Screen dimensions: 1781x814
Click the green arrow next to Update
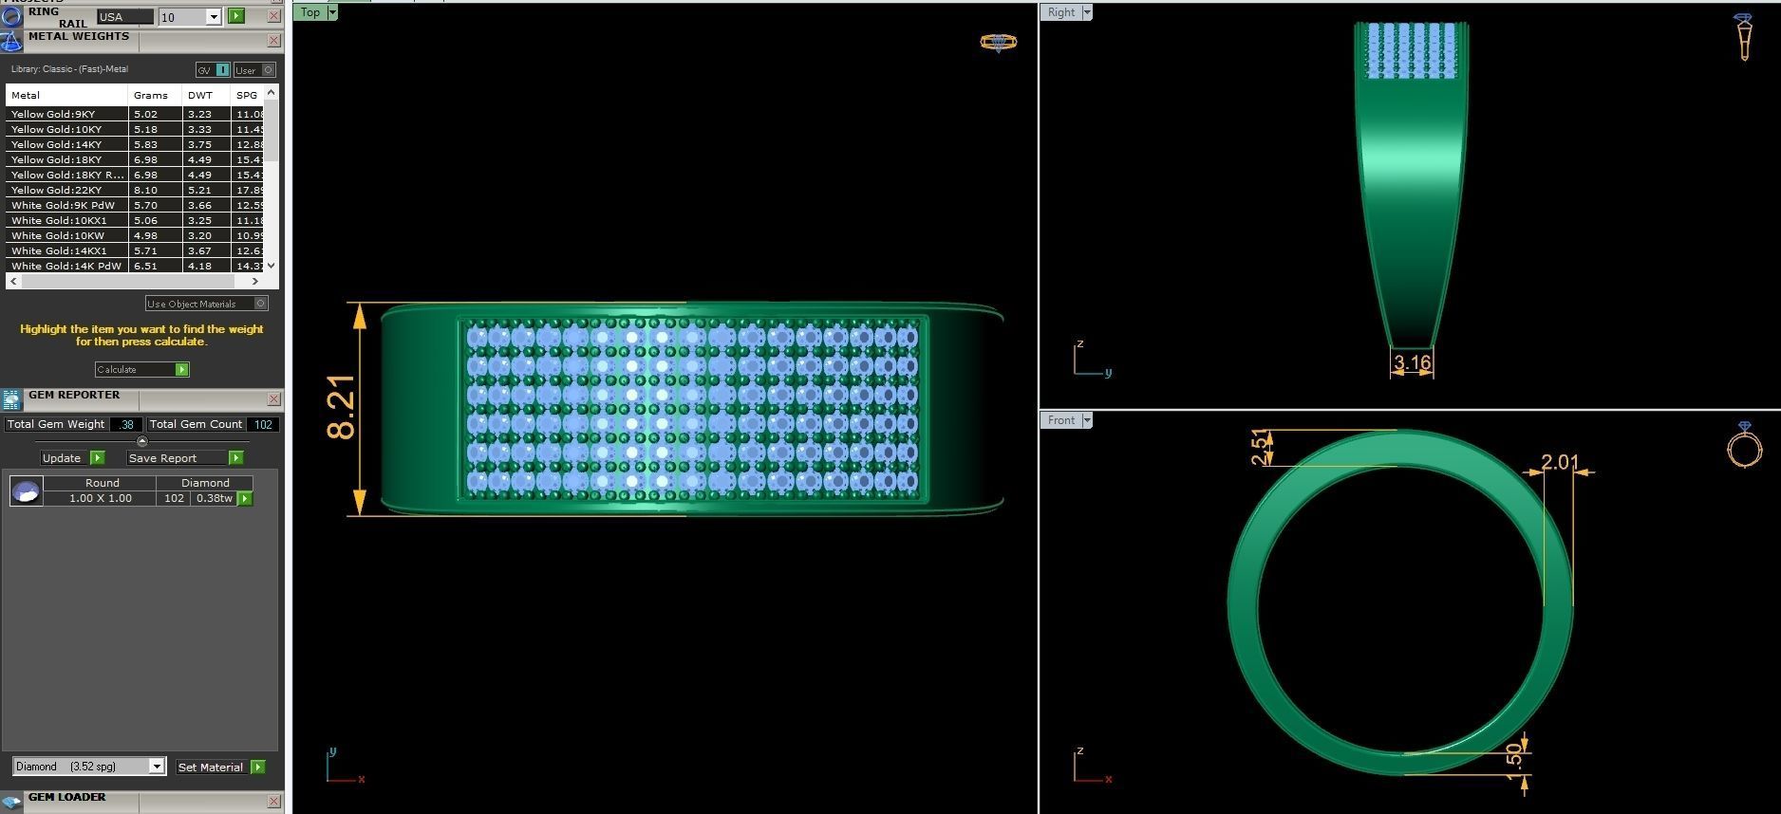click(97, 458)
